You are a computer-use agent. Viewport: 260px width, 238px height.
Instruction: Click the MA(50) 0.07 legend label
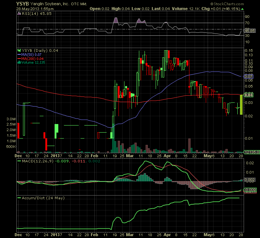[x=31, y=54]
